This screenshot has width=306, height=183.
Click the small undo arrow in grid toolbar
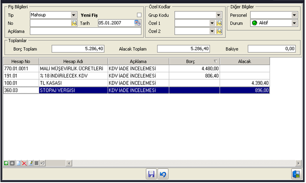pos(42,163)
